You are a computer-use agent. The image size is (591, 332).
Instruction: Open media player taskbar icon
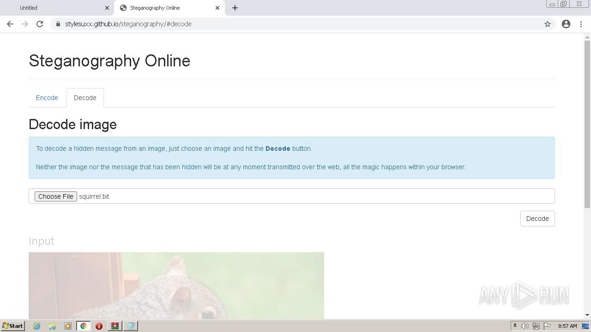[68, 326]
